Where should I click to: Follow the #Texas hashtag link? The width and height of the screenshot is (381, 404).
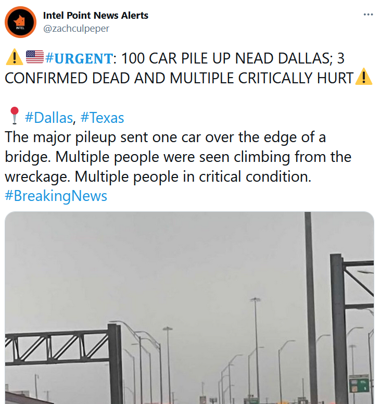point(102,118)
